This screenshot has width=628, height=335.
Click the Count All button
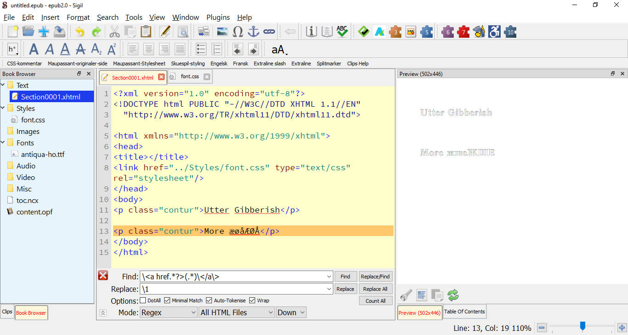pos(375,301)
